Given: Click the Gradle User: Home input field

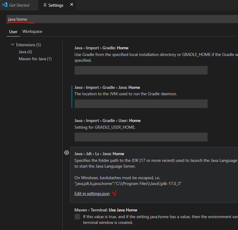Looking at the screenshot, I should click(x=141, y=137).
